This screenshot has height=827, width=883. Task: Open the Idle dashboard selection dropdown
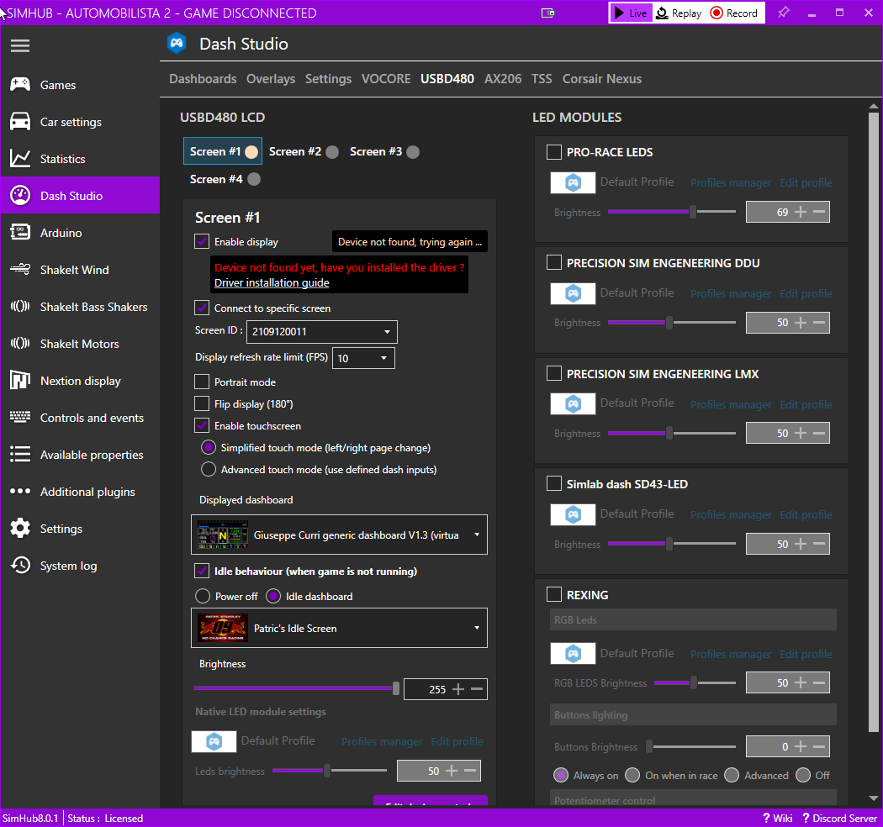pos(339,628)
